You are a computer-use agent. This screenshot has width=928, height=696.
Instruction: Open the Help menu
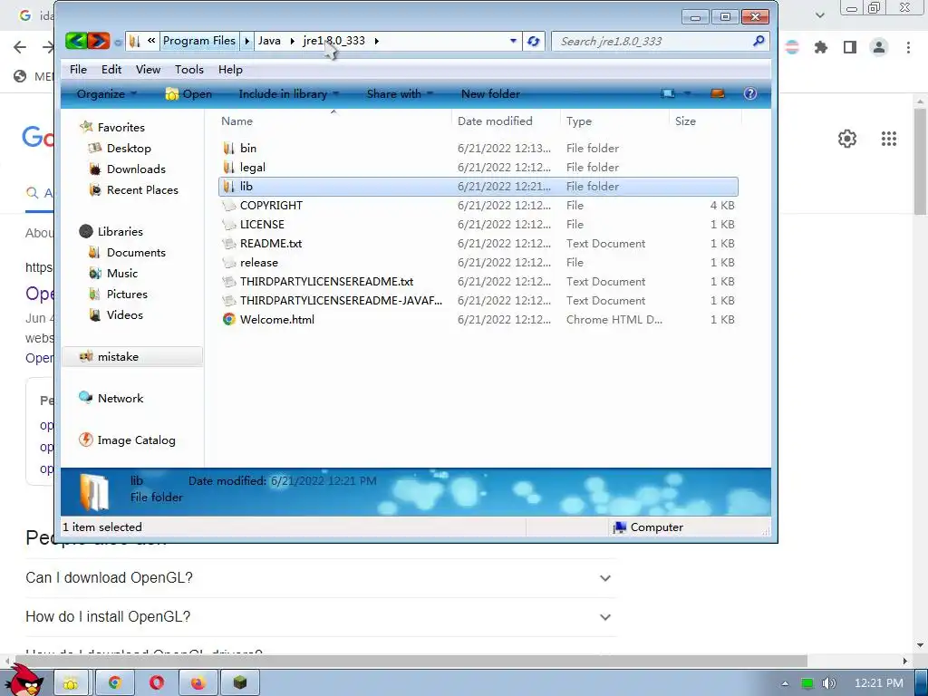click(x=230, y=69)
